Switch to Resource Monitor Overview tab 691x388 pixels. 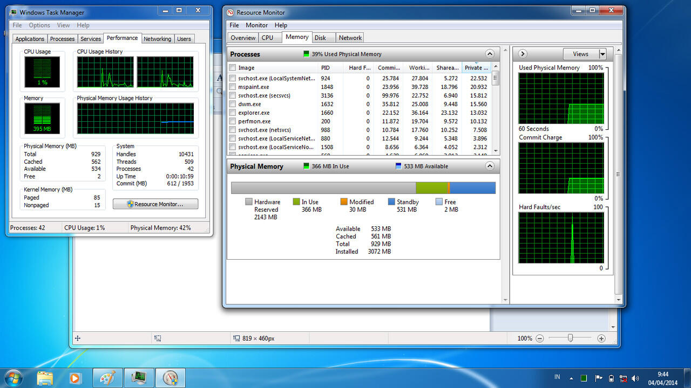243,38
